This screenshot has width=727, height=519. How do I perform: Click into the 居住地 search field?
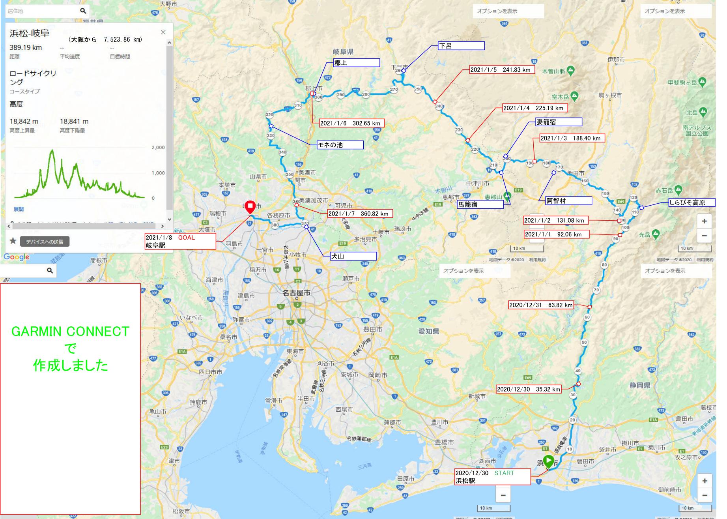coord(41,11)
